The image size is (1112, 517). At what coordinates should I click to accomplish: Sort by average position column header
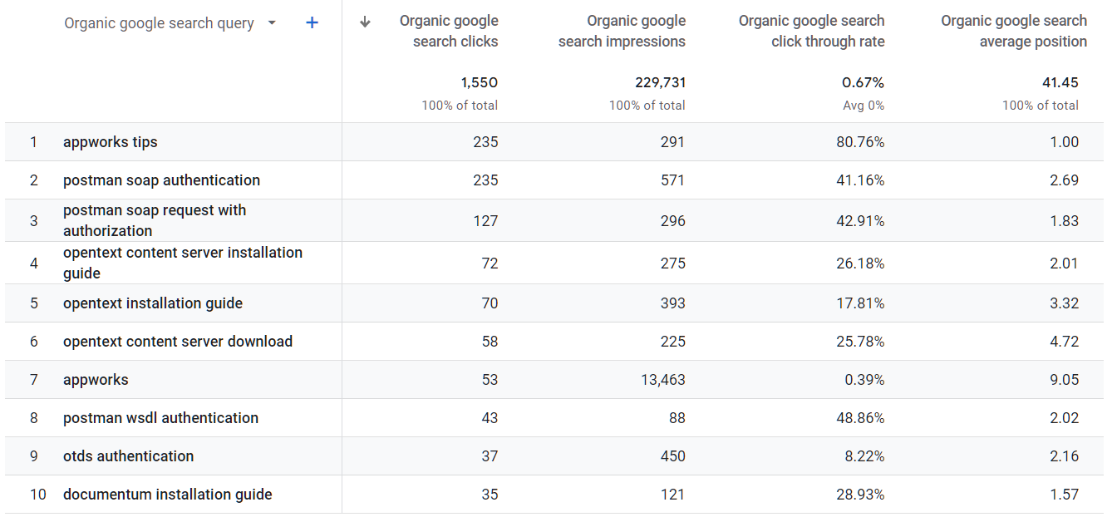(x=1014, y=31)
